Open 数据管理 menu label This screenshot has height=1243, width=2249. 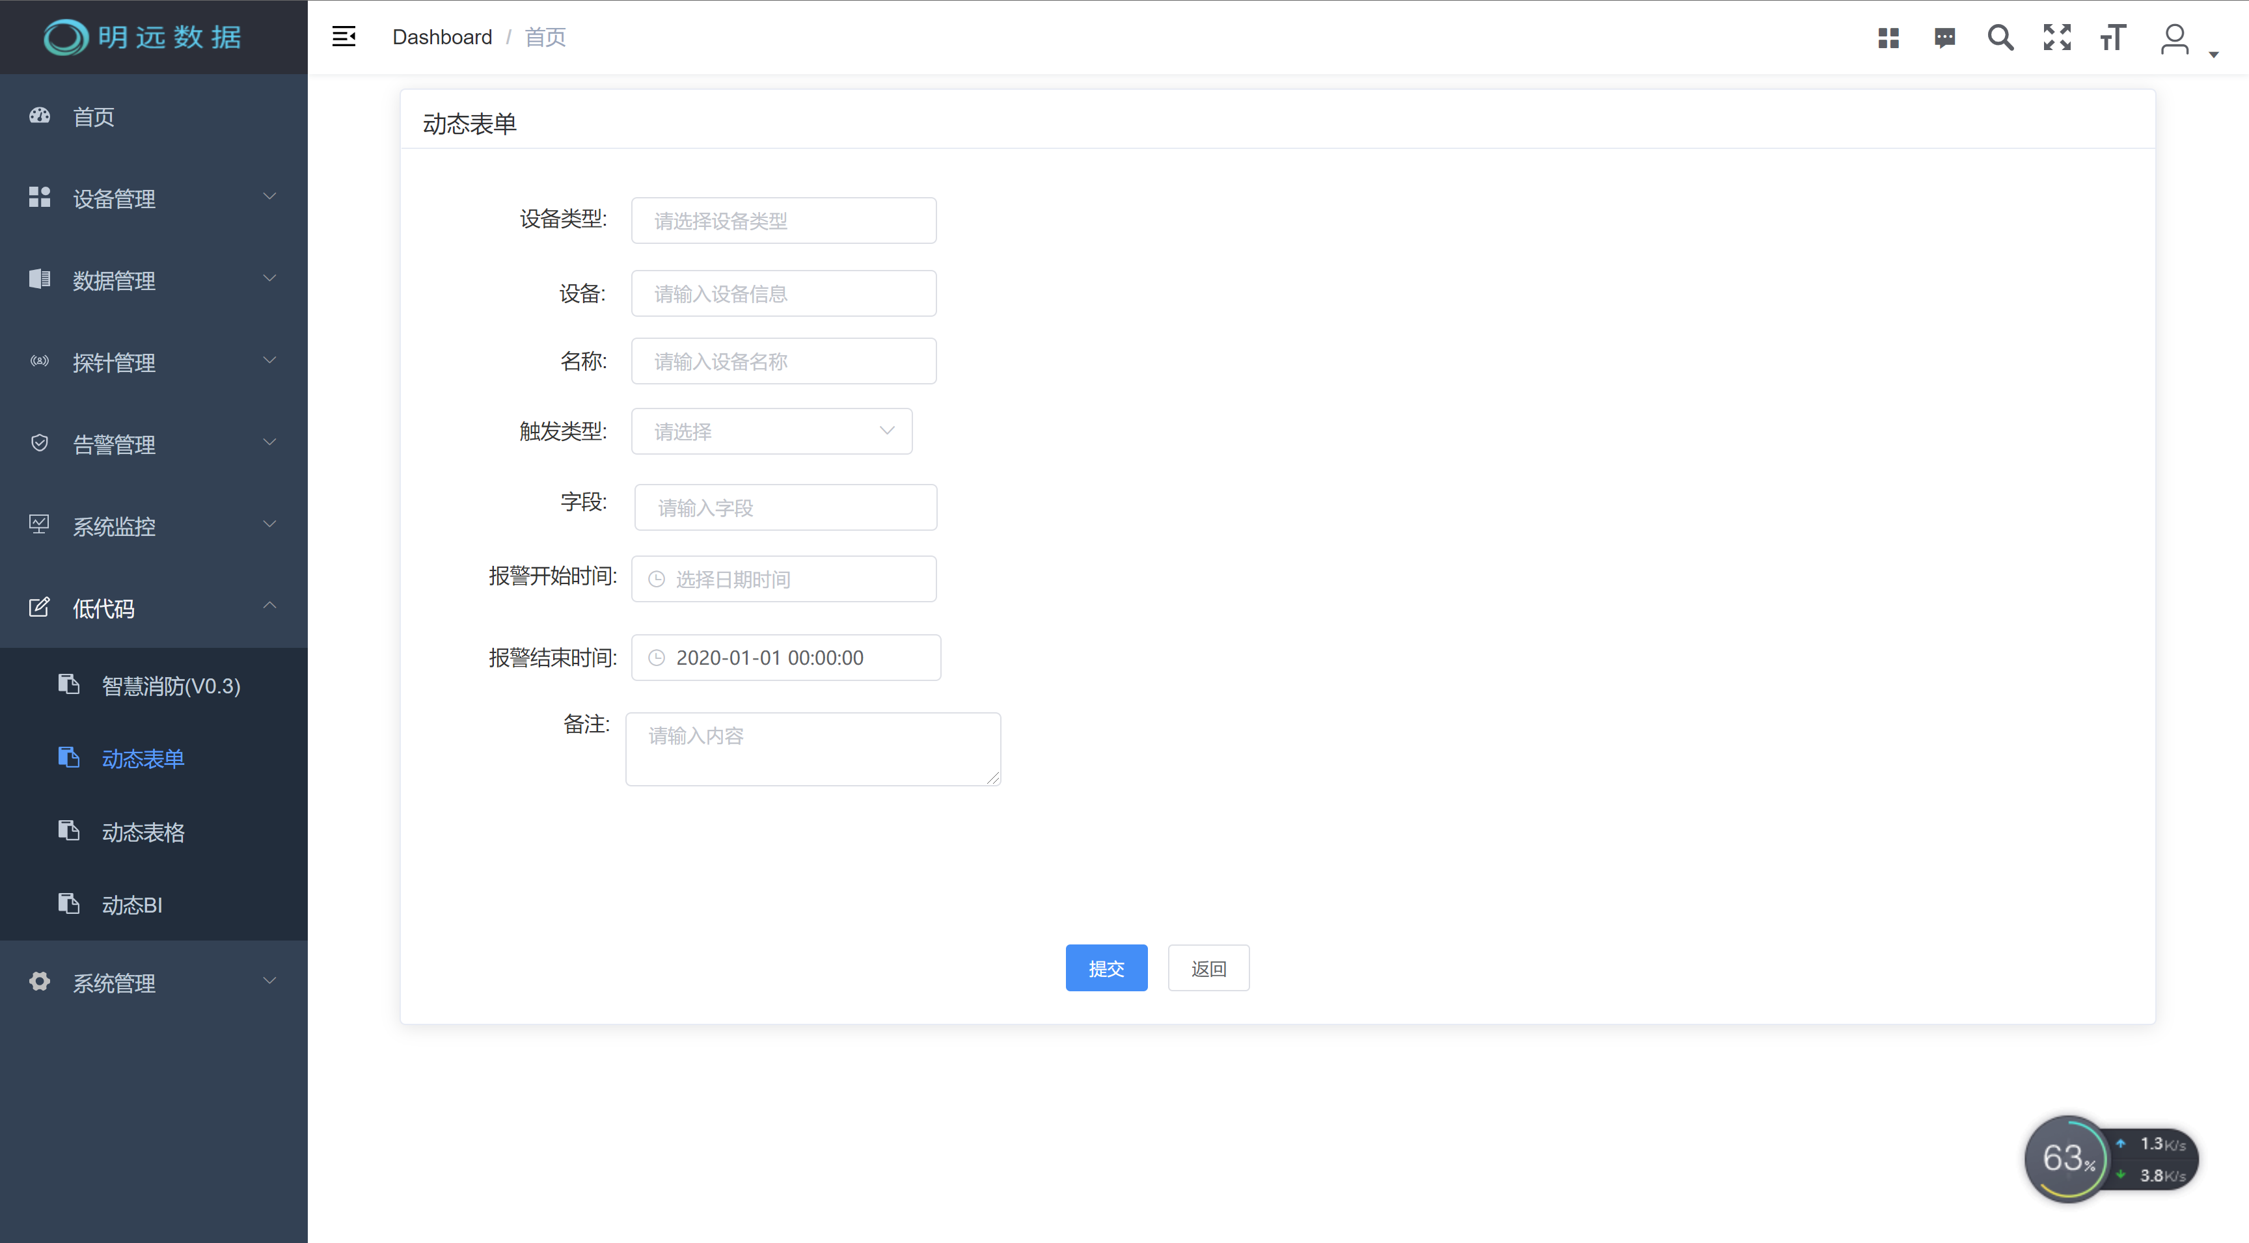(x=113, y=280)
